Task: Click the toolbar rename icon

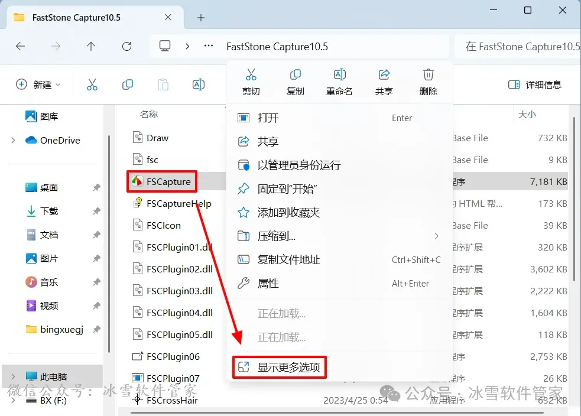Action: (199, 84)
